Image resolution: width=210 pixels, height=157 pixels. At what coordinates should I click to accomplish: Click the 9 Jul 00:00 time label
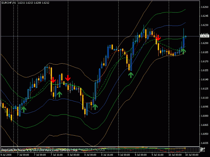[x=124, y=155]
